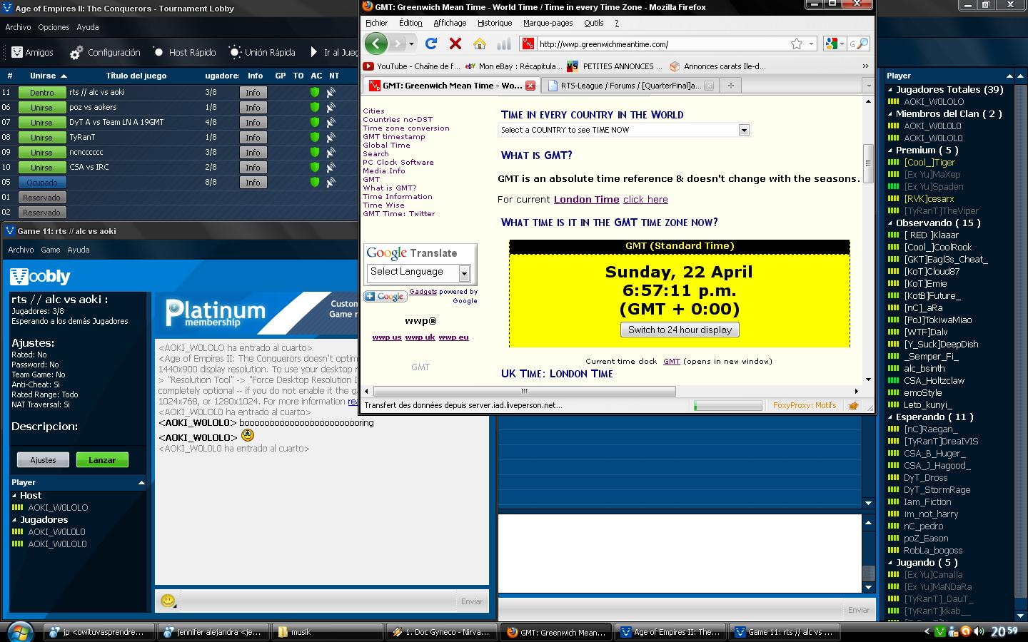Open Firefox's home page icon
This screenshot has width=1028, height=642.
[x=479, y=44]
